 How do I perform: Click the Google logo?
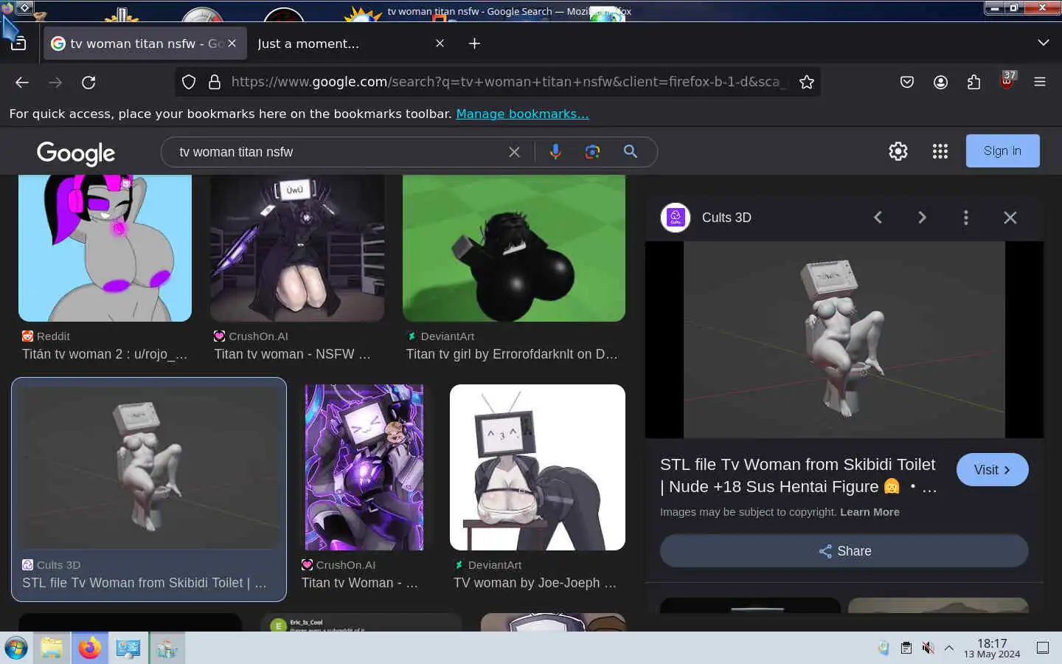(x=76, y=153)
